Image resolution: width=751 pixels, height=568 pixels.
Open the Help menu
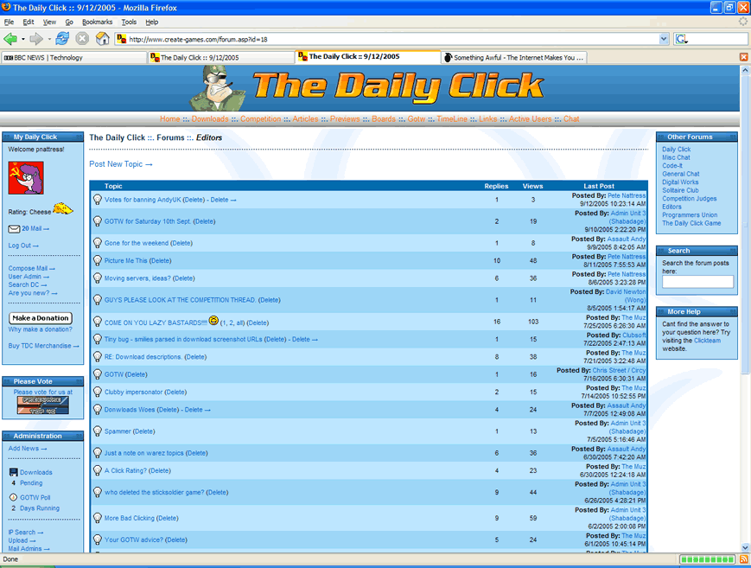coord(152,22)
